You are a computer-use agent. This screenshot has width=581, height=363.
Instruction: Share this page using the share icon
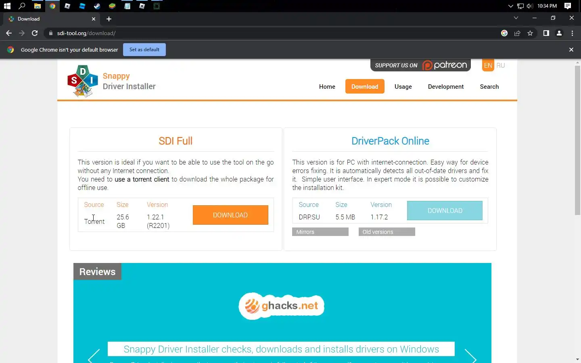tap(517, 33)
